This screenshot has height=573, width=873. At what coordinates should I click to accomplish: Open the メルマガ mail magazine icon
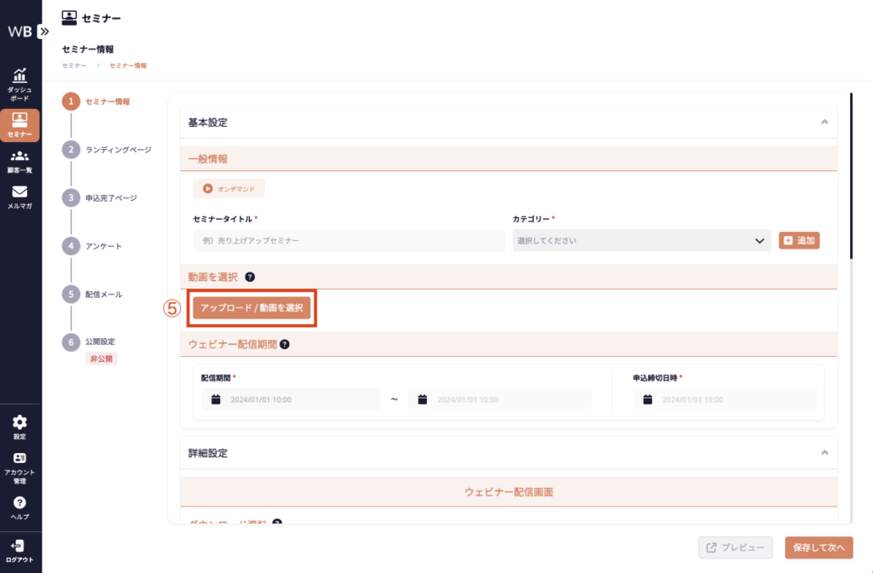[20, 192]
